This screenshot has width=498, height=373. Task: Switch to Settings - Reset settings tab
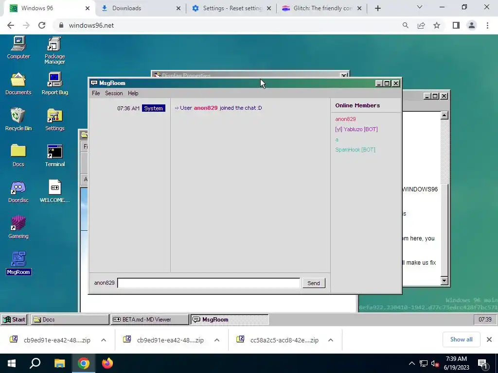[232, 8]
